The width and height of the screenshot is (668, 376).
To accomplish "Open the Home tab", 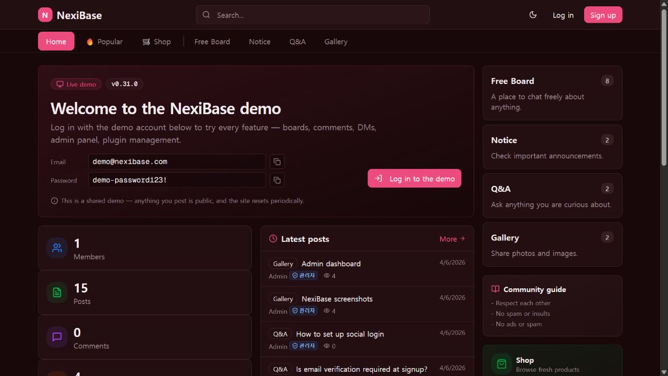I will coord(56,41).
